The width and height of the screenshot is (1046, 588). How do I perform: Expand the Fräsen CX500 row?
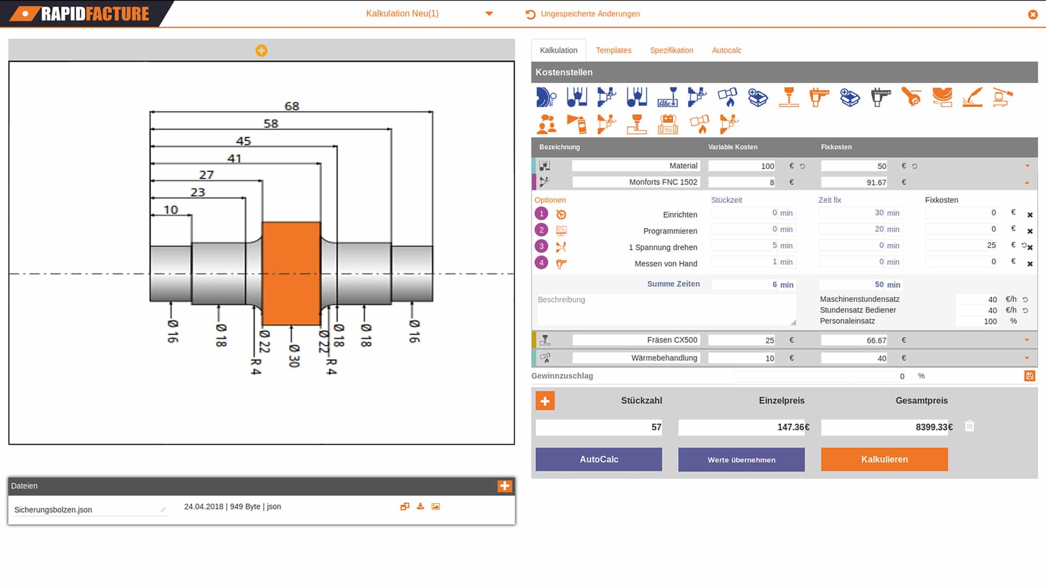[x=1027, y=340]
